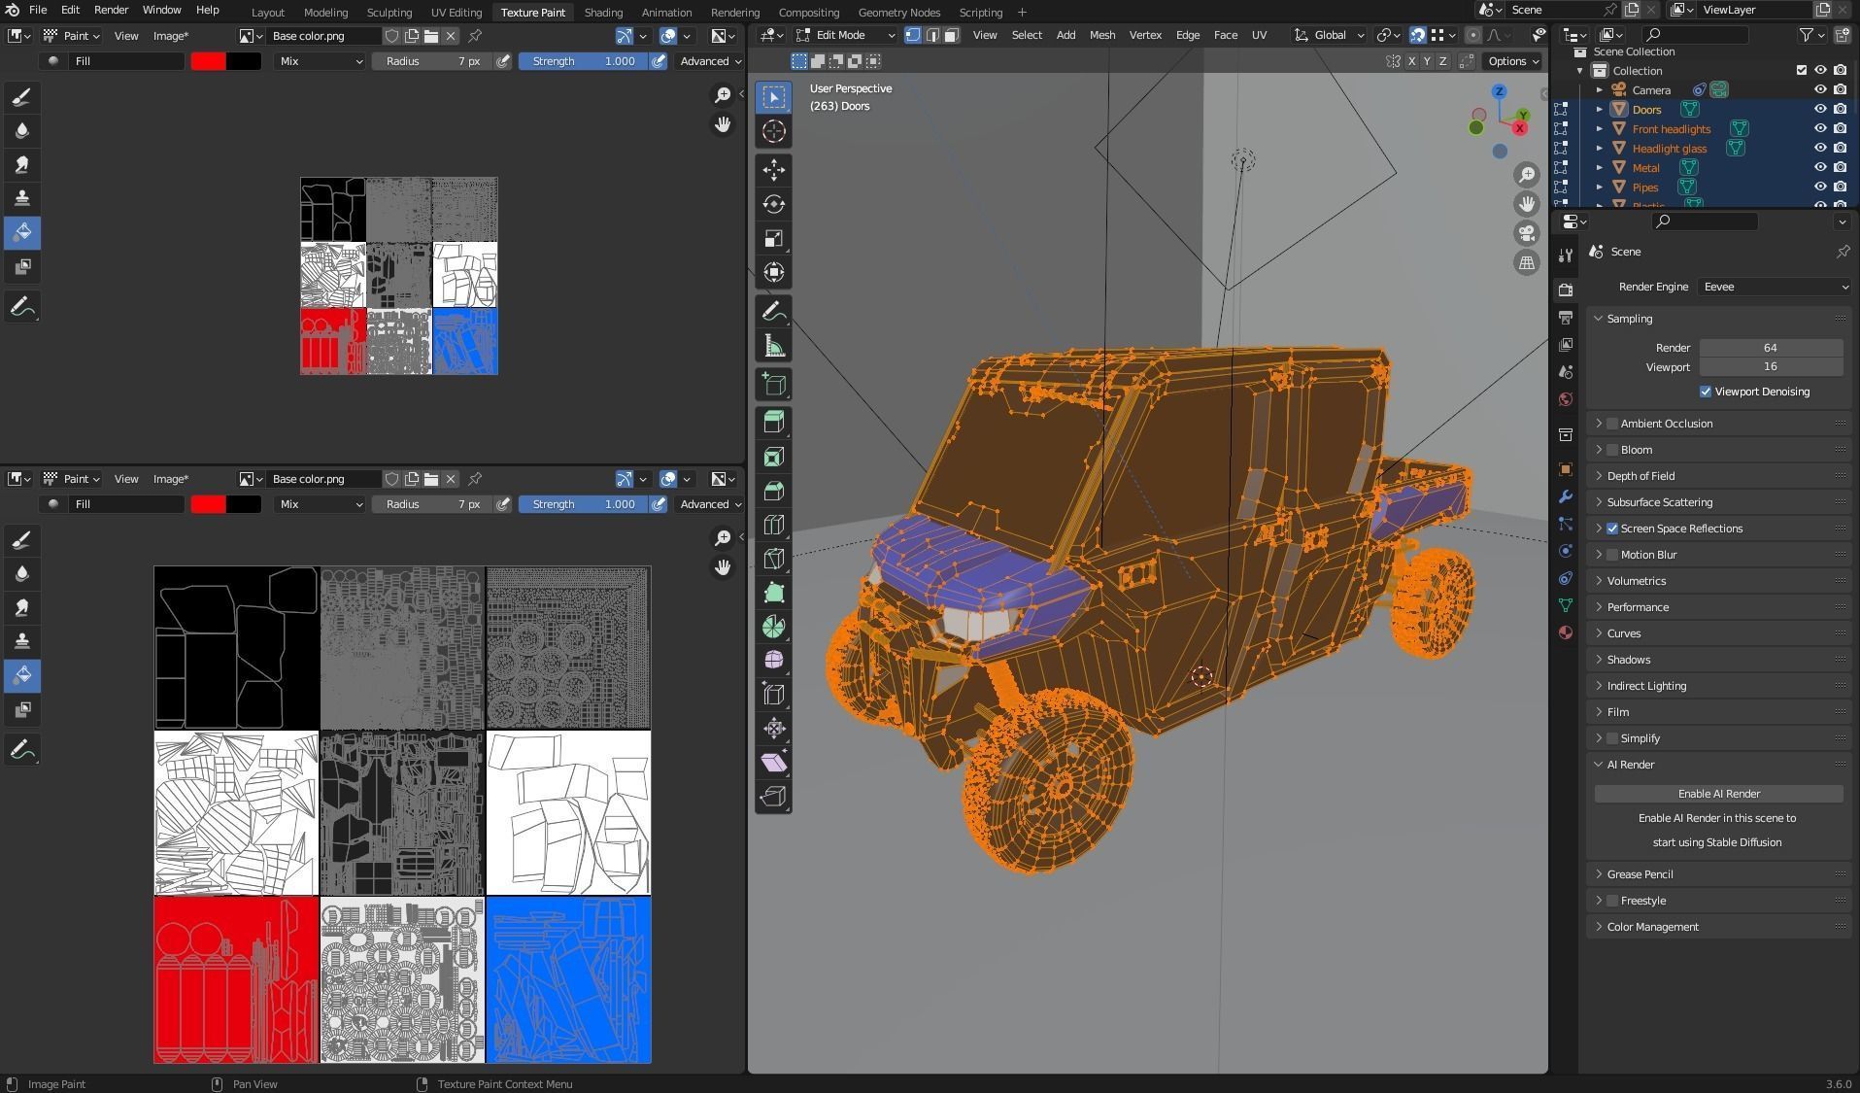This screenshot has height=1093, width=1860.
Task: Select the Annotate tool in lower image editor
Action: pos(22,750)
